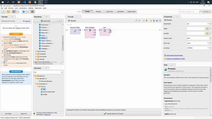
Task: Open the Connections menu
Action: click(23, 8)
